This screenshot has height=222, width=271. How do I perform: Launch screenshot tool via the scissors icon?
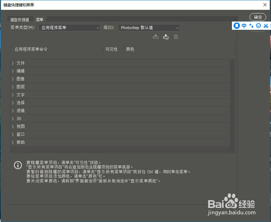click(266, 26)
